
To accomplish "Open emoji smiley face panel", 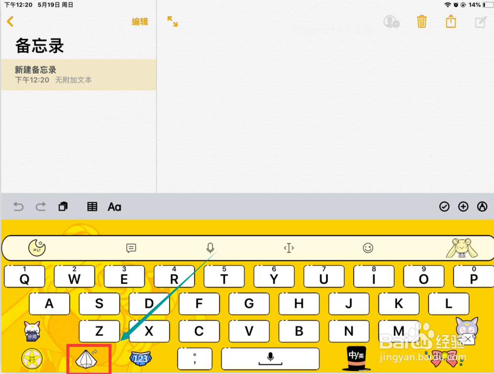I will tap(368, 248).
